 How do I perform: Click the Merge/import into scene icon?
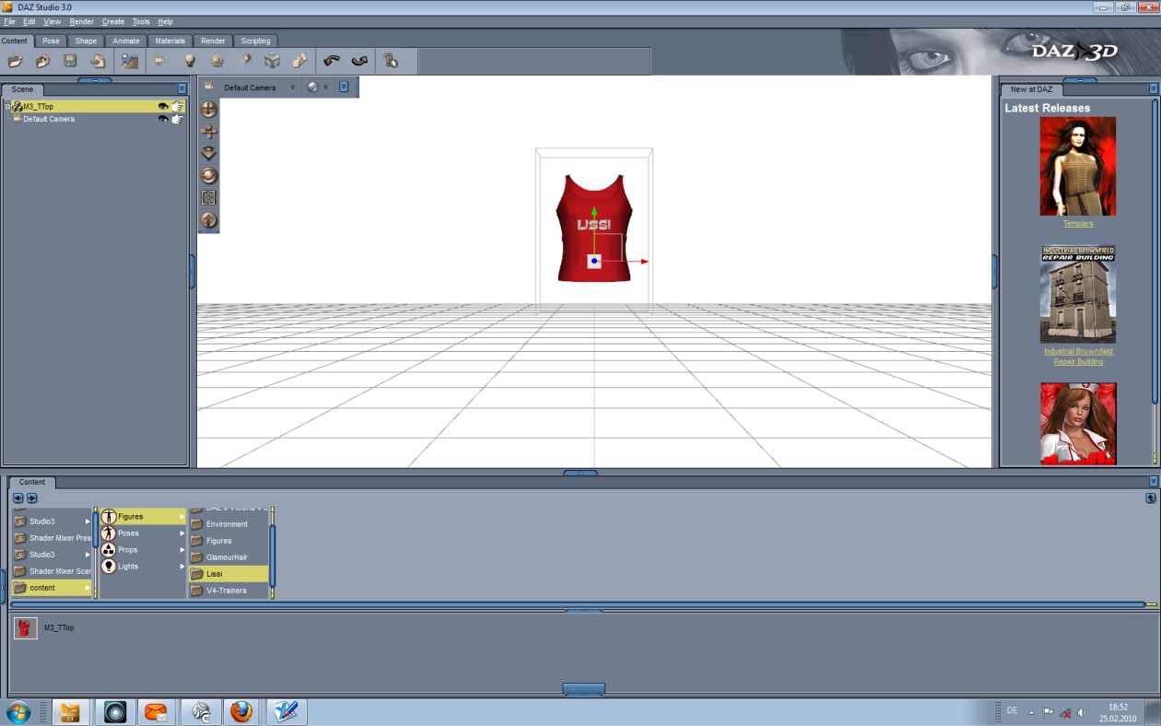pos(42,62)
